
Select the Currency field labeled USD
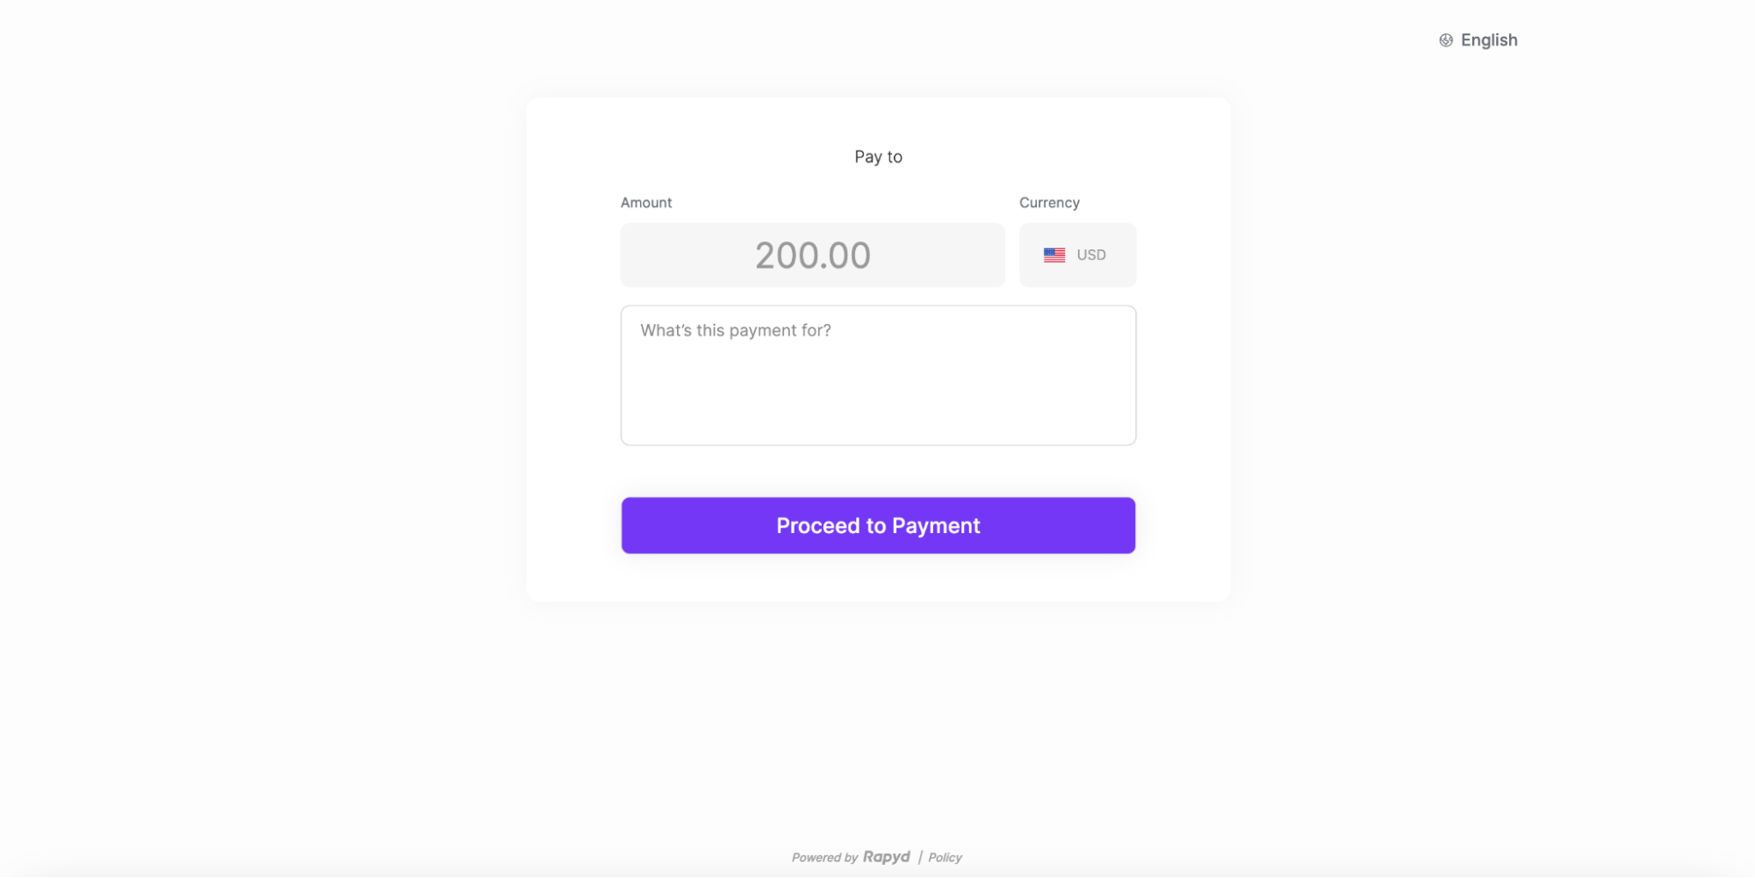[x=1077, y=255]
